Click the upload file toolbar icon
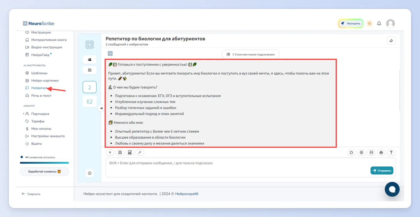Viewport: 420px width, 217px height. 120,152
